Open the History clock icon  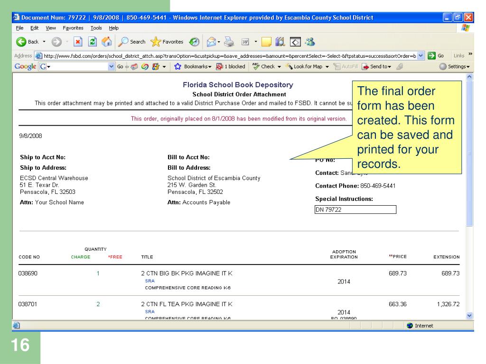click(x=194, y=42)
